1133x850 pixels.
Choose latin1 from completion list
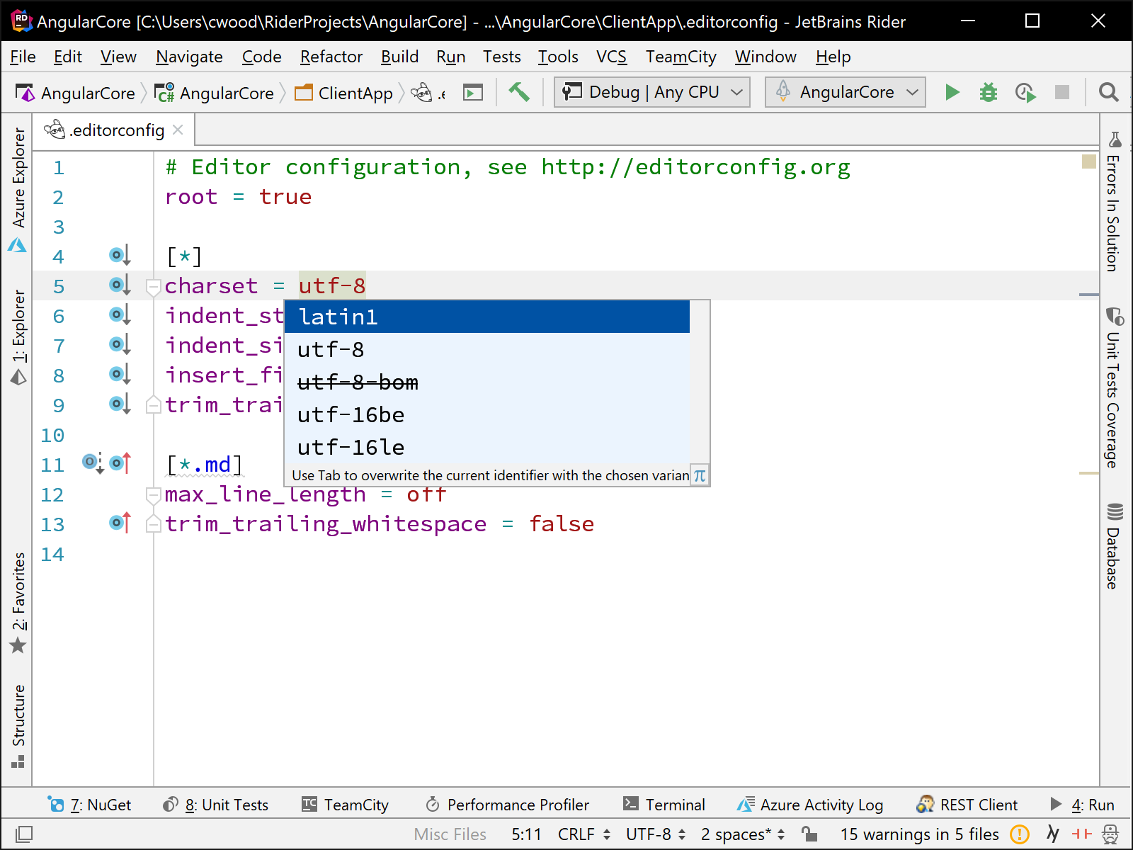coord(487,317)
